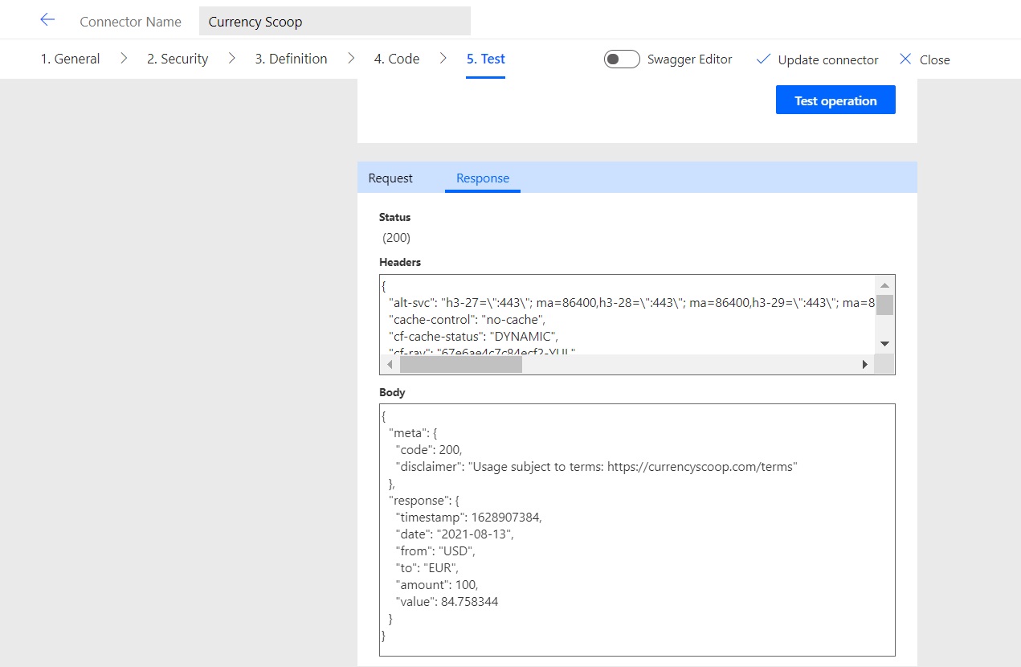This screenshot has width=1021, height=667.
Task: Click the scroll-down arrow in Headers panel
Action: click(884, 343)
